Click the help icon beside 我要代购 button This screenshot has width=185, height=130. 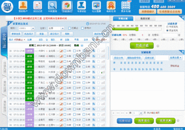click(x=178, y=120)
